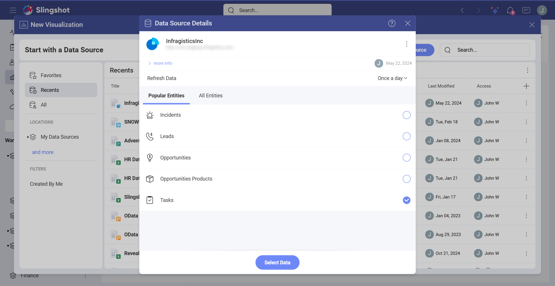Click the InfragisticsInc data source logo
The width and height of the screenshot is (555, 286).
tap(153, 44)
